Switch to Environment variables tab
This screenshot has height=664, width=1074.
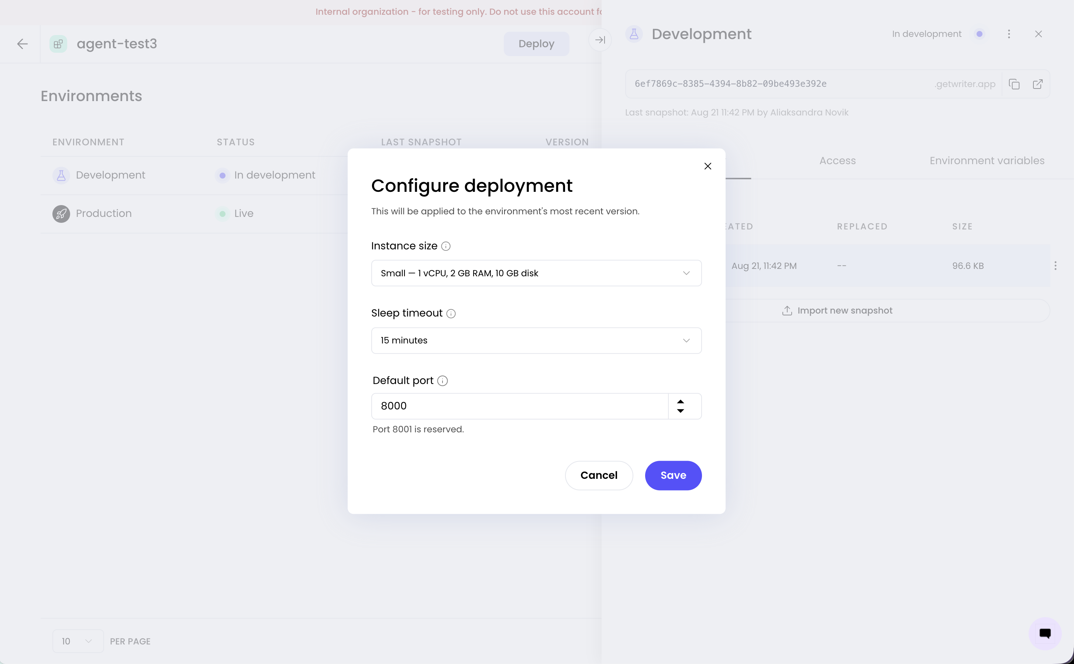point(987,161)
